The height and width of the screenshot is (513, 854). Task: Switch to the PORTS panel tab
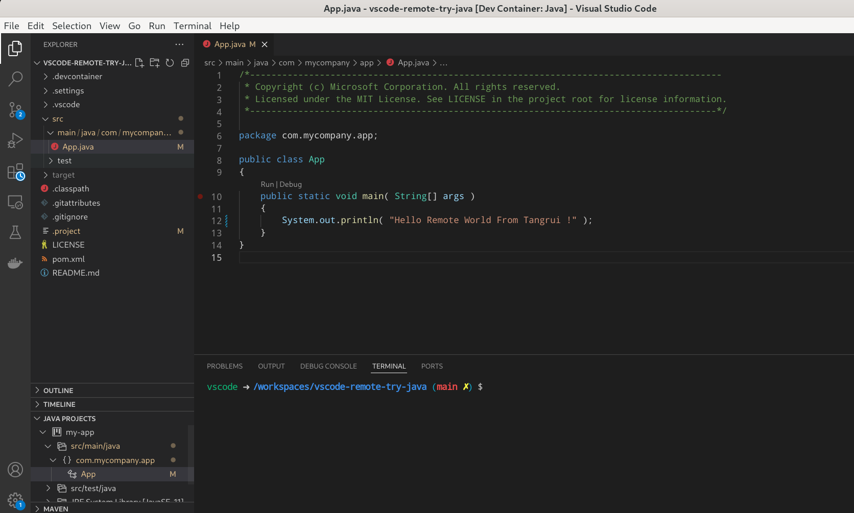coord(432,367)
